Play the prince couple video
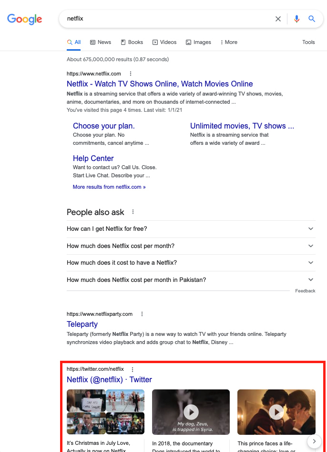Viewport: 327px width, 452px height. [276, 412]
